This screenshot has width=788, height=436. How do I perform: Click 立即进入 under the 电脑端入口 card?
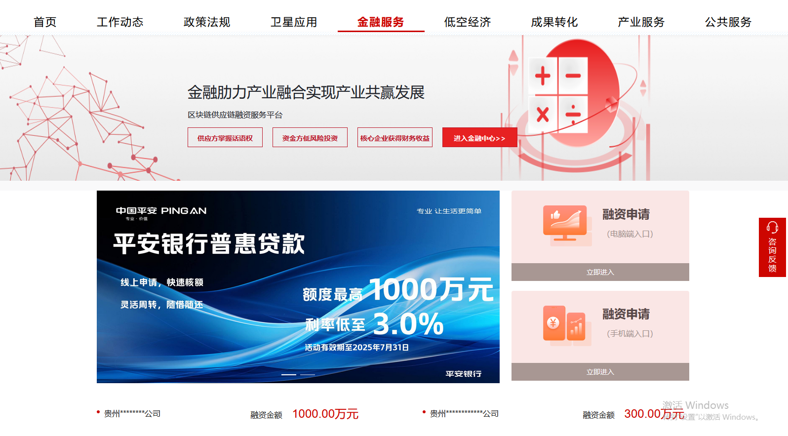(600, 272)
